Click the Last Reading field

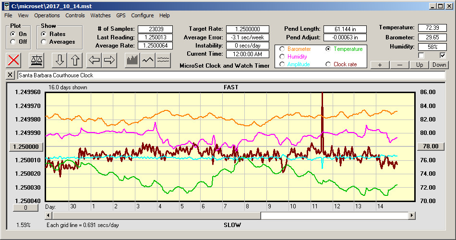[x=156, y=37]
